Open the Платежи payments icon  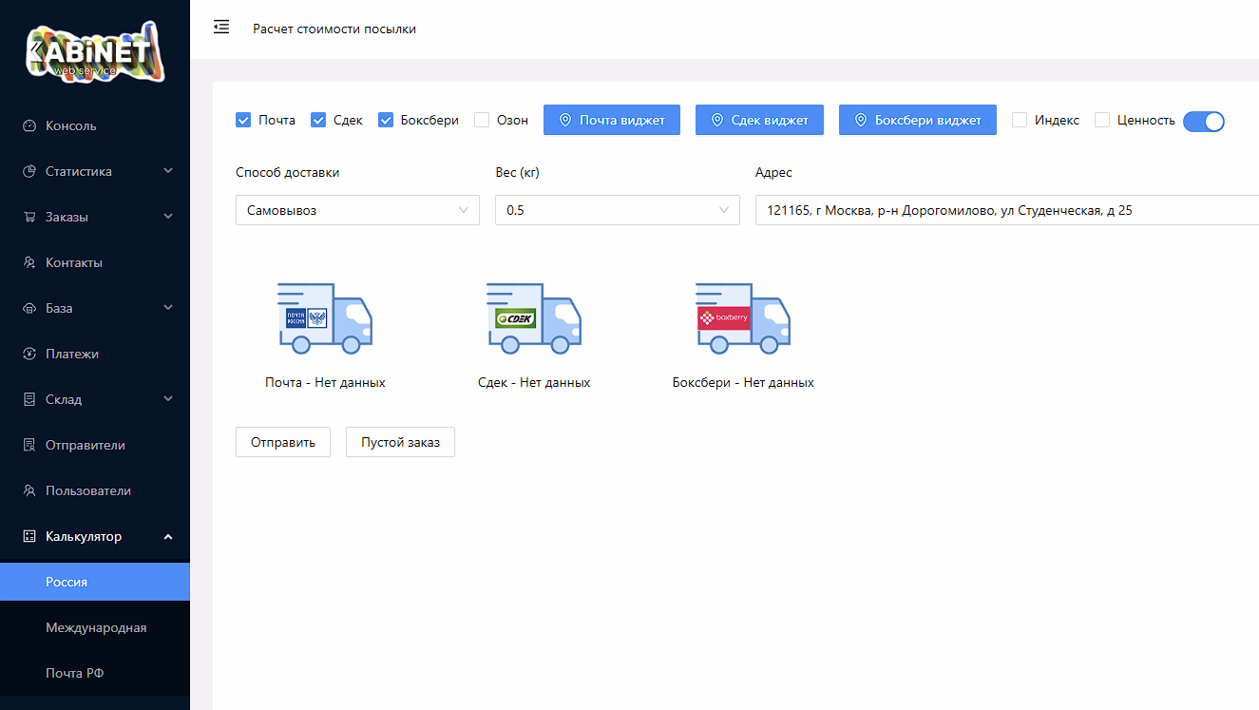click(x=28, y=354)
